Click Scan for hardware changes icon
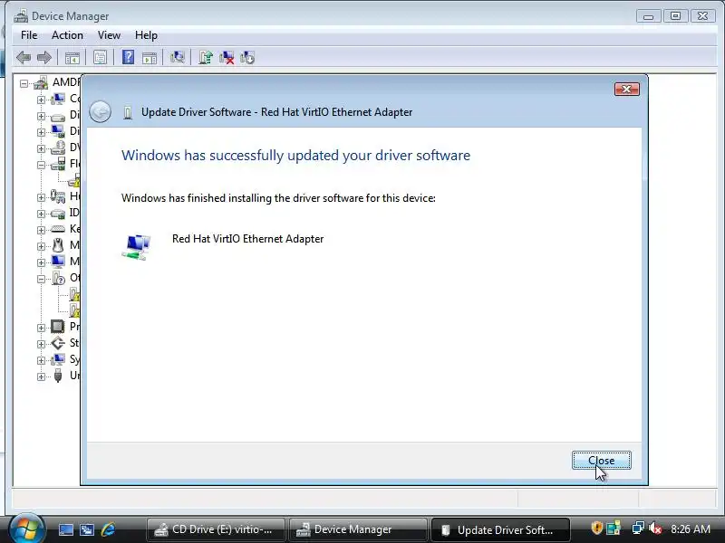Viewport: 725px width, 543px height. (x=177, y=58)
